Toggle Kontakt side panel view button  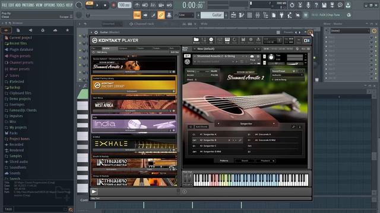click(x=307, y=40)
